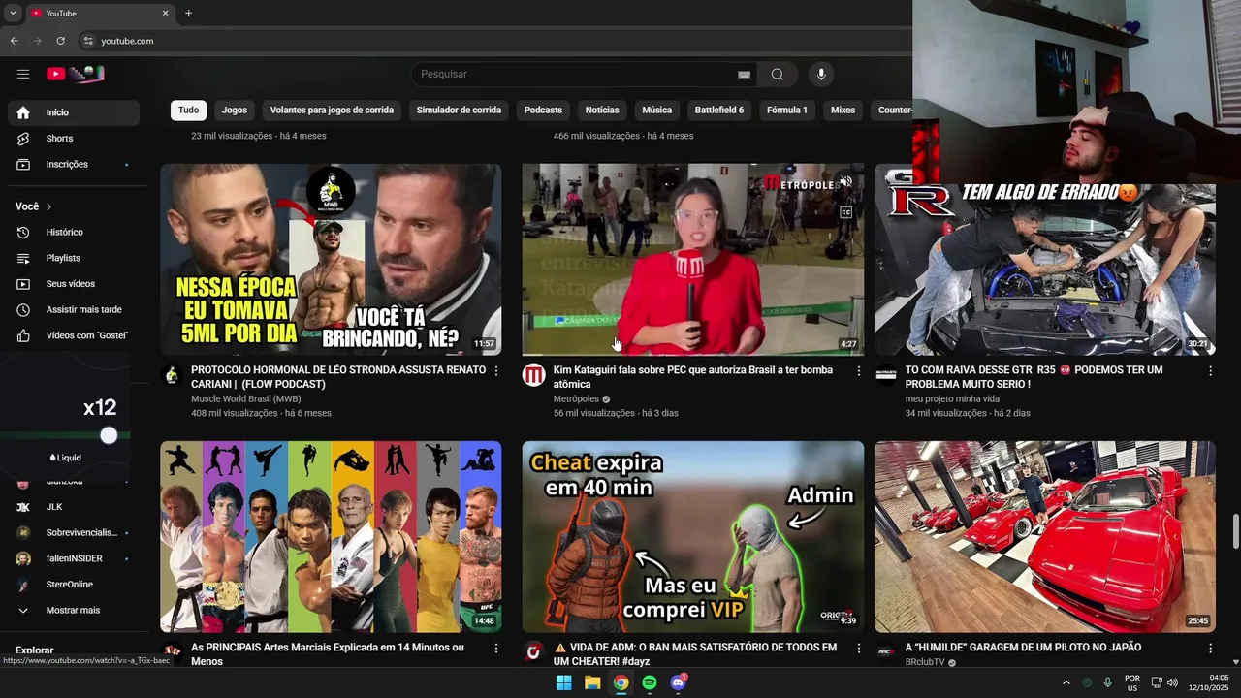Show hidden system tray icons
Image resolution: width=1241 pixels, height=698 pixels.
coord(1066,682)
